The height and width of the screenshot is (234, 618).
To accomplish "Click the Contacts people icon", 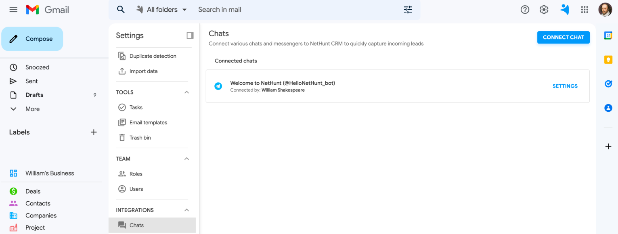I will click(13, 203).
